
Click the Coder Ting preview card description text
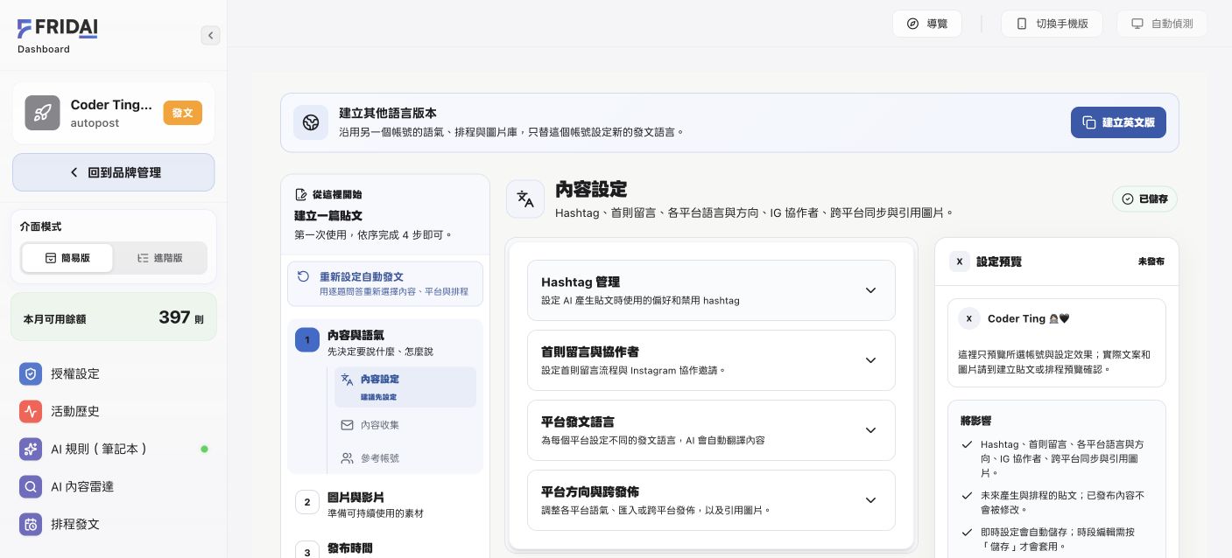1054,362
